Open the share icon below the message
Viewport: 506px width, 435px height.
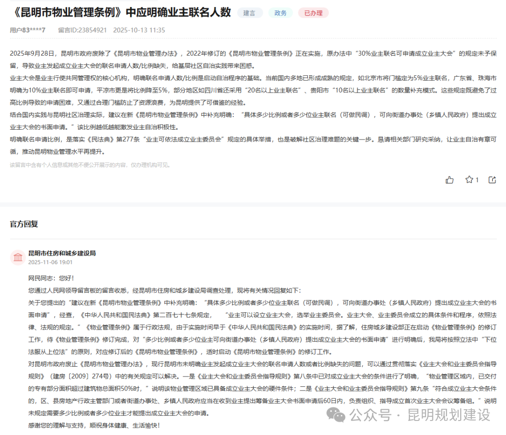tap(491, 179)
